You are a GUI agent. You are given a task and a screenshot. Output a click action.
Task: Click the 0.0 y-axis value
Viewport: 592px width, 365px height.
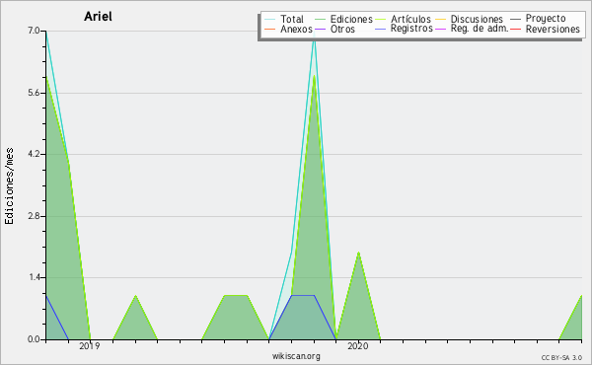tap(34, 339)
